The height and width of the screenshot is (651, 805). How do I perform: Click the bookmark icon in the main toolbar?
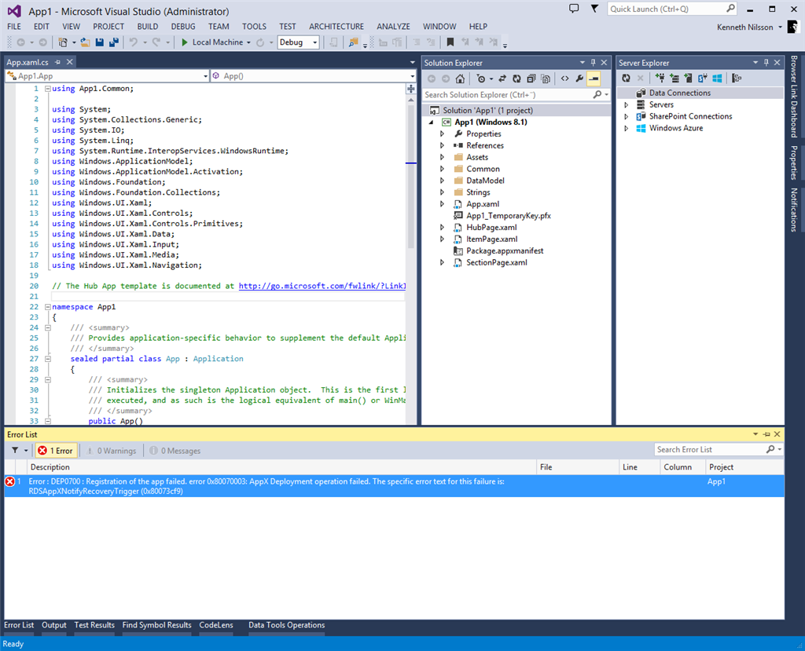pos(450,42)
